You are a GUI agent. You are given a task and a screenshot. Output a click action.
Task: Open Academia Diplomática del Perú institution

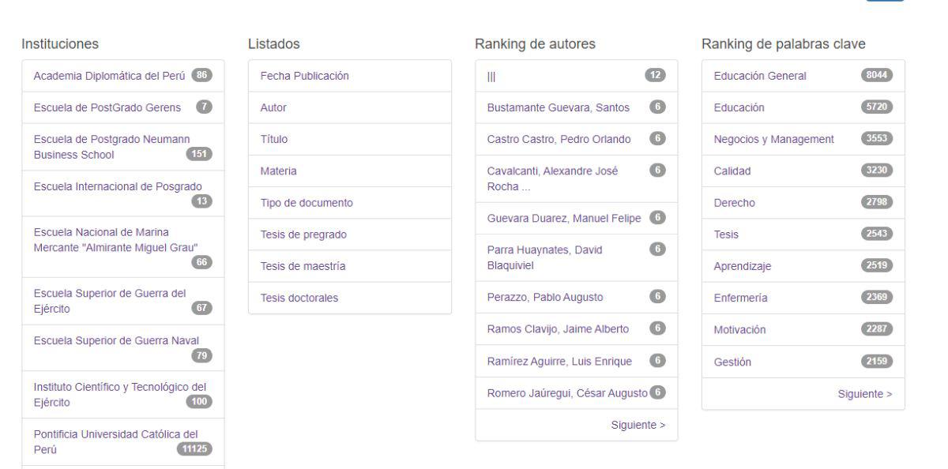[108, 76]
